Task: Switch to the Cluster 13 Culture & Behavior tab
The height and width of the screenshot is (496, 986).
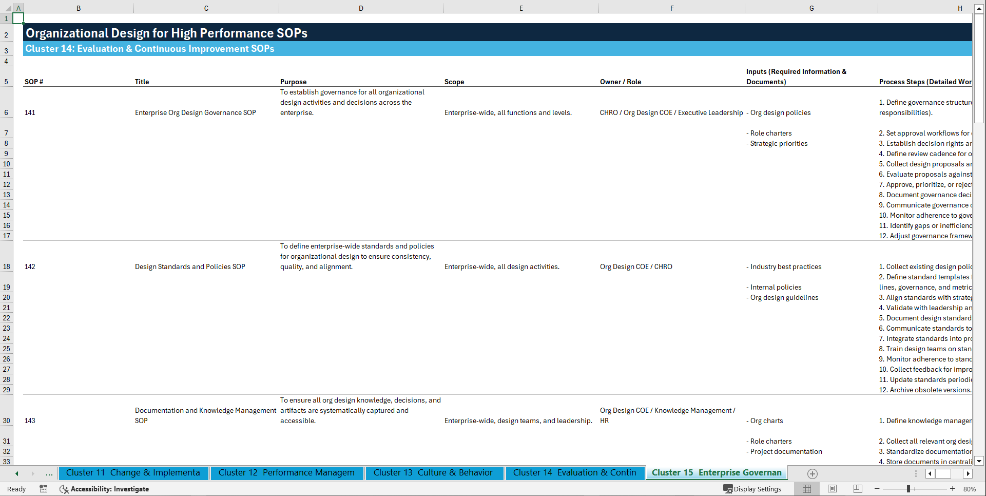Action: point(434,473)
